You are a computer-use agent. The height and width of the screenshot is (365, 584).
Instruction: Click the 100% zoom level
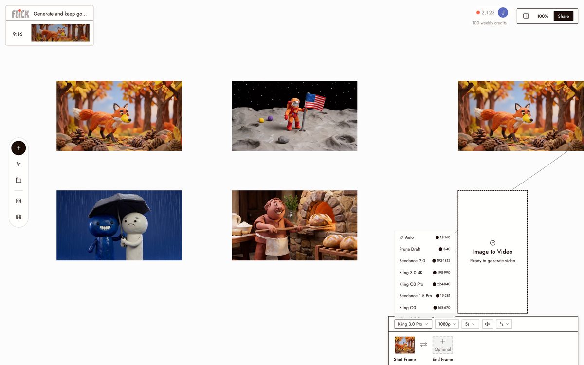tap(543, 16)
